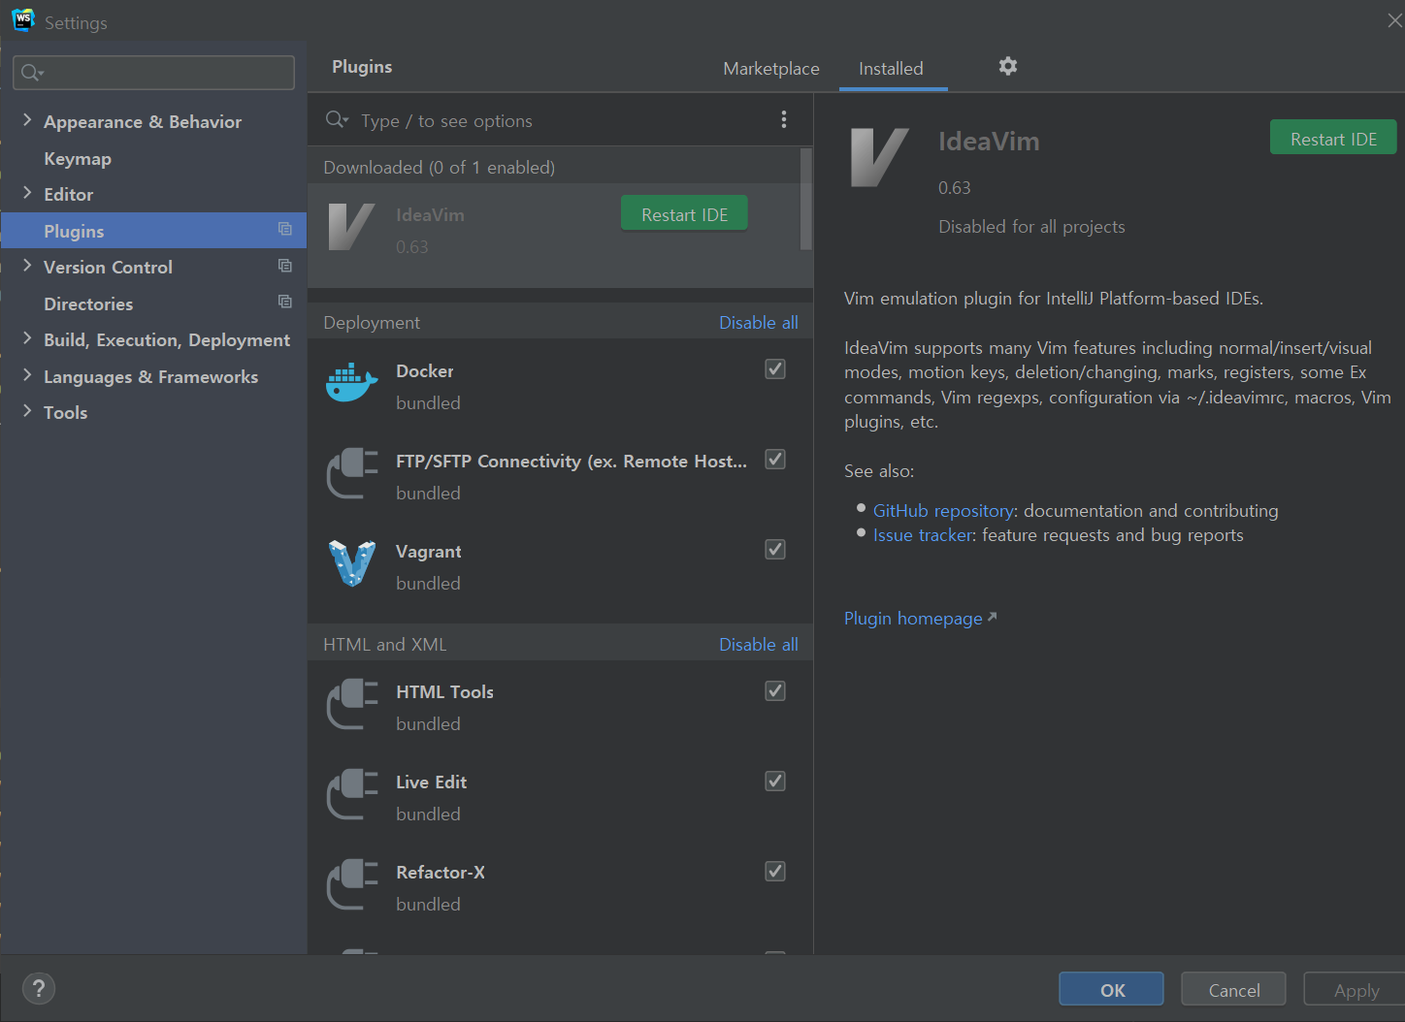Click the plugin search magnifier icon
The width and height of the screenshot is (1405, 1022).
tap(337, 119)
